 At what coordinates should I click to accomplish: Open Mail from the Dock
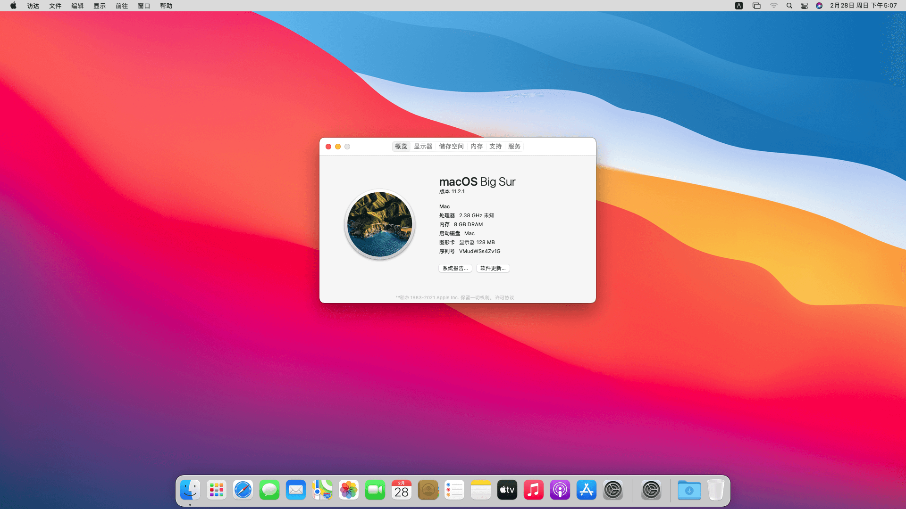pyautogui.click(x=296, y=490)
